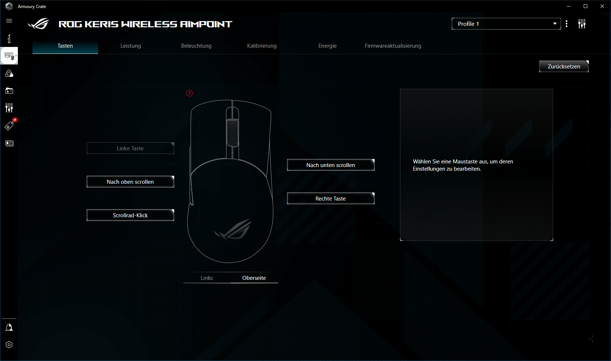Open the equalizer settings icon beside profile
Viewport: 611px width, 361px height.
(582, 24)
